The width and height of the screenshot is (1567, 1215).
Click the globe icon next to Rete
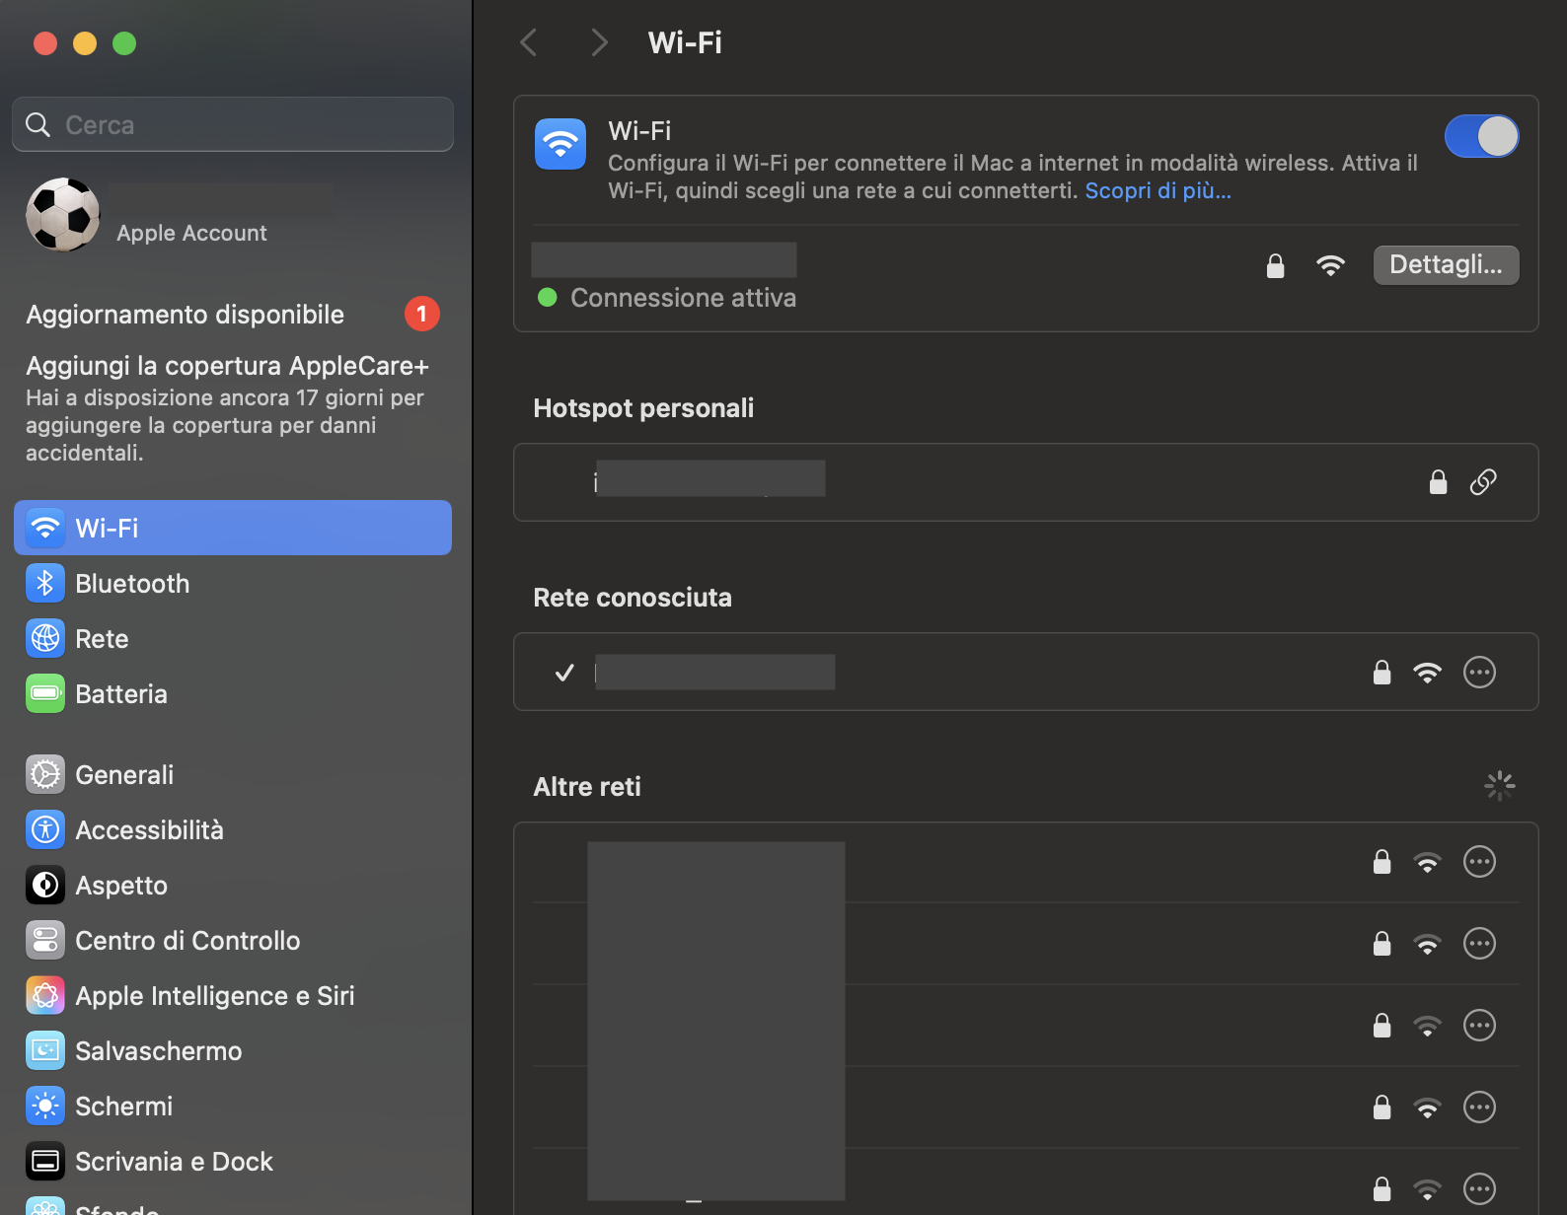click(x=45, y=638)
